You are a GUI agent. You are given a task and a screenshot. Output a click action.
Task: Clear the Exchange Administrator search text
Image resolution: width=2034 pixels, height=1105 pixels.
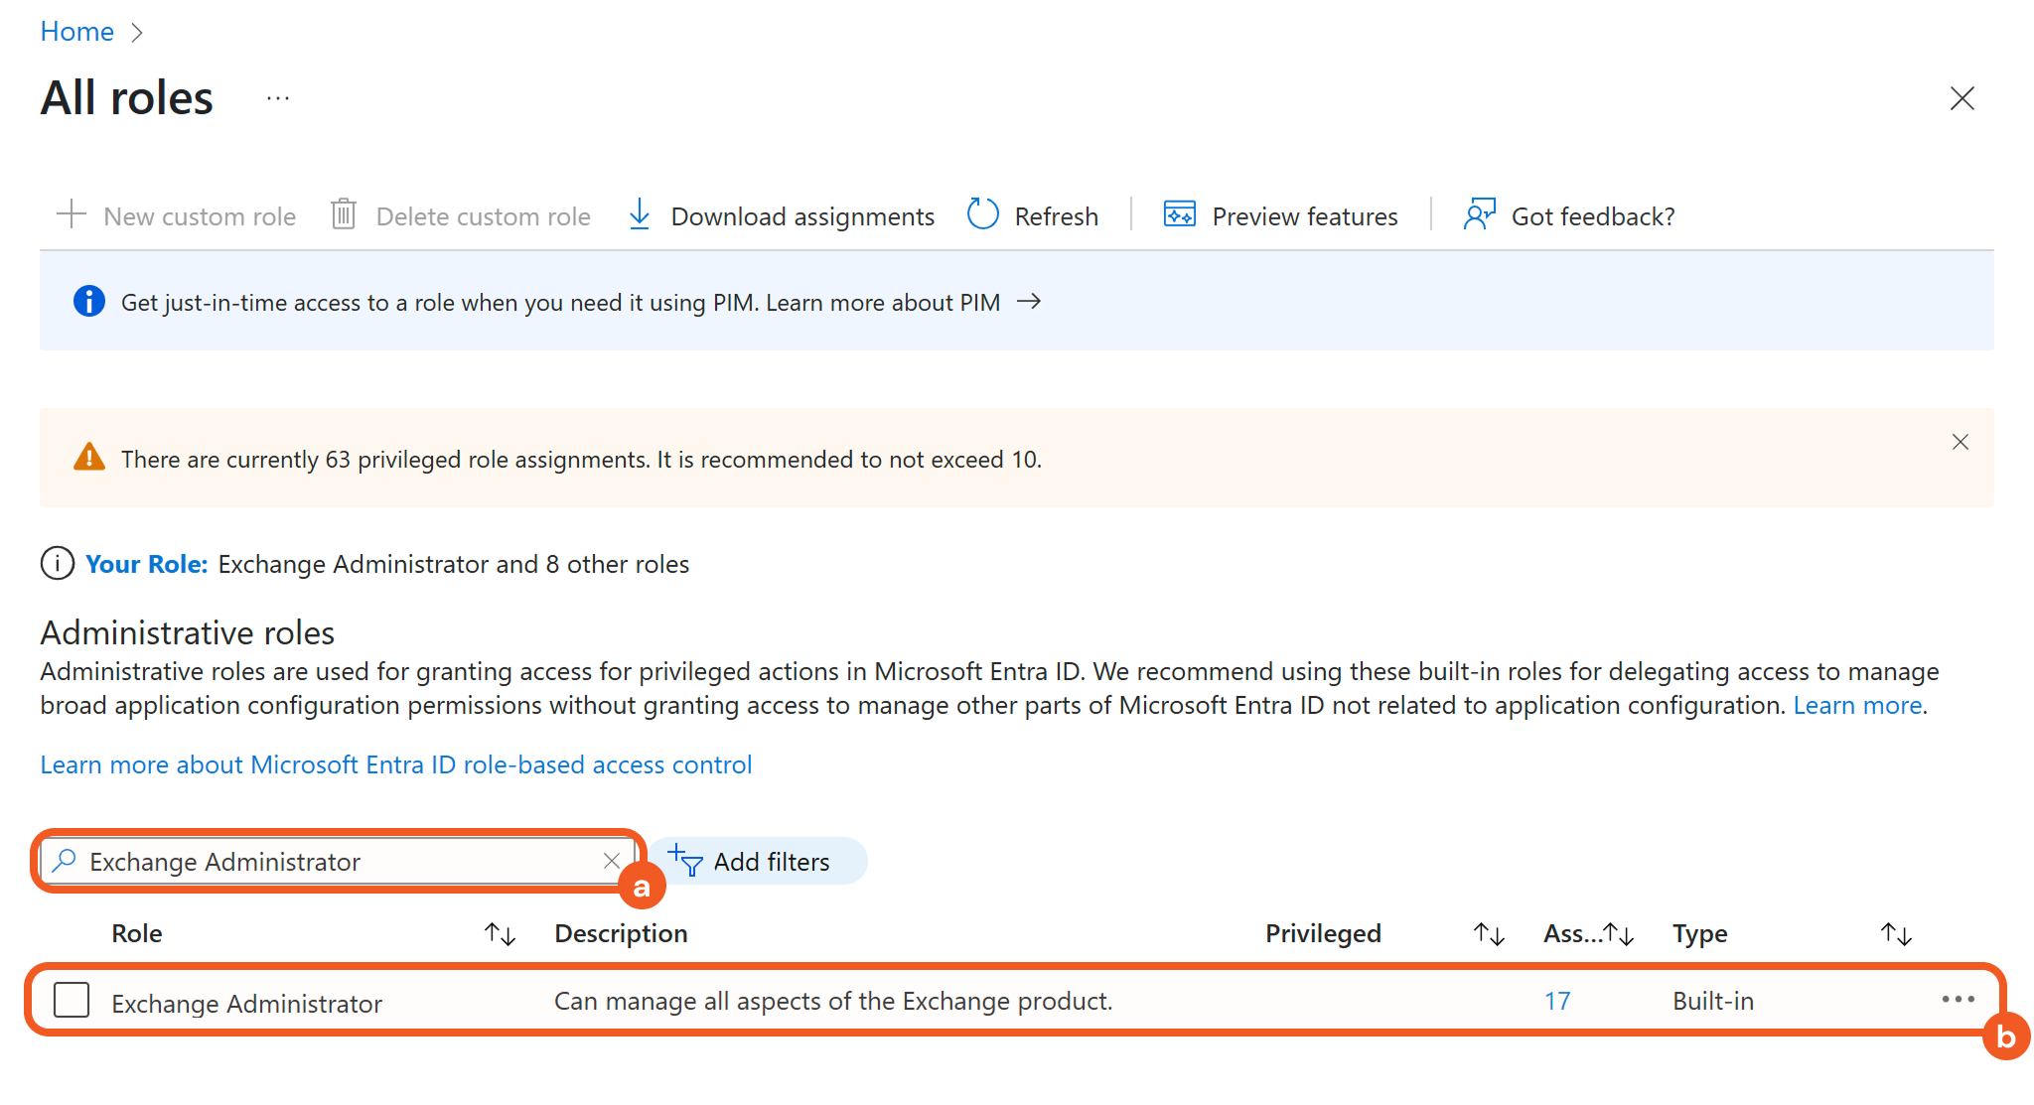pos(612,861)
